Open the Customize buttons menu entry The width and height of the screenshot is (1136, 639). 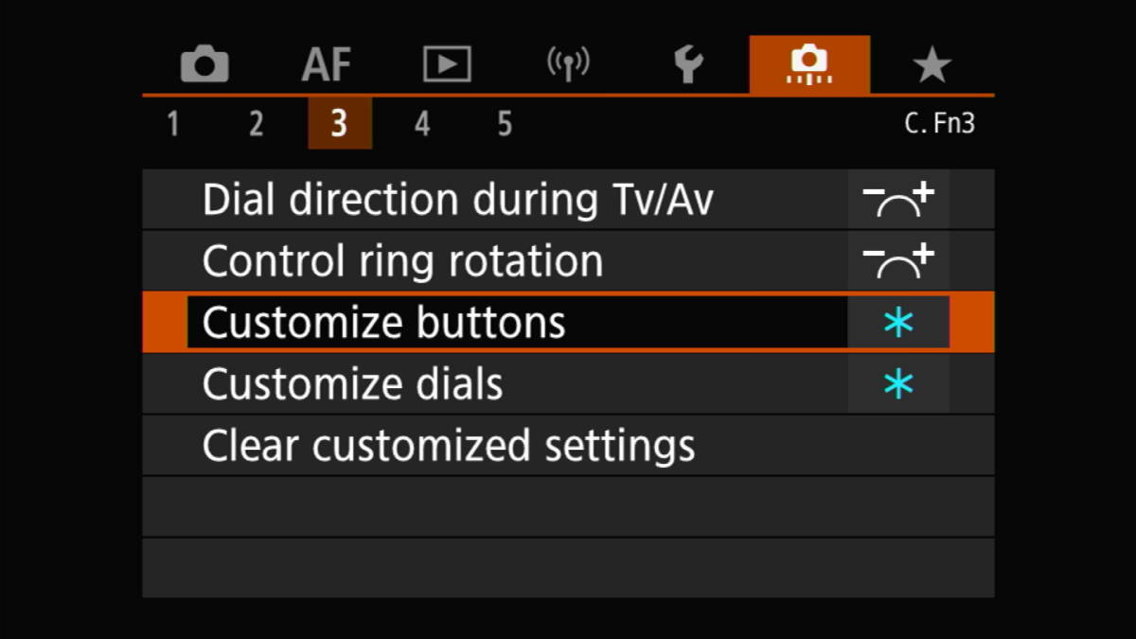point(382,322)
